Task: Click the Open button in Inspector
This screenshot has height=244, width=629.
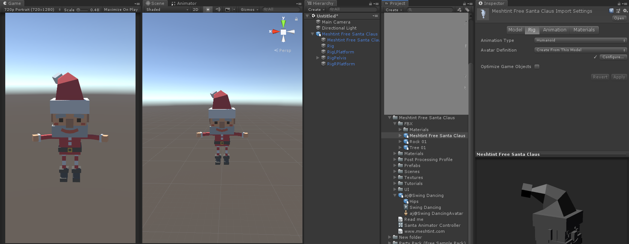Action: pyautogui.click(x=619, y=18)
